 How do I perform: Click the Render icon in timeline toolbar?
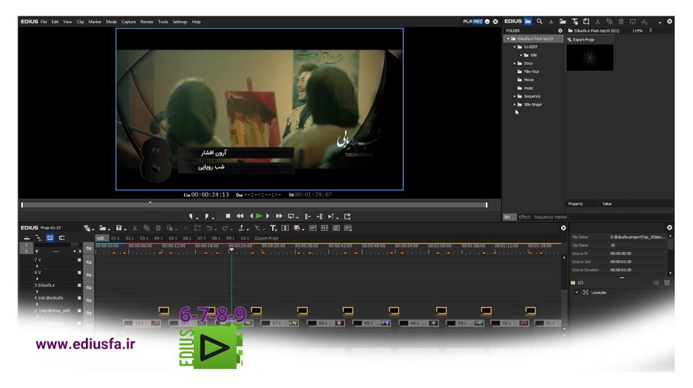297,228
